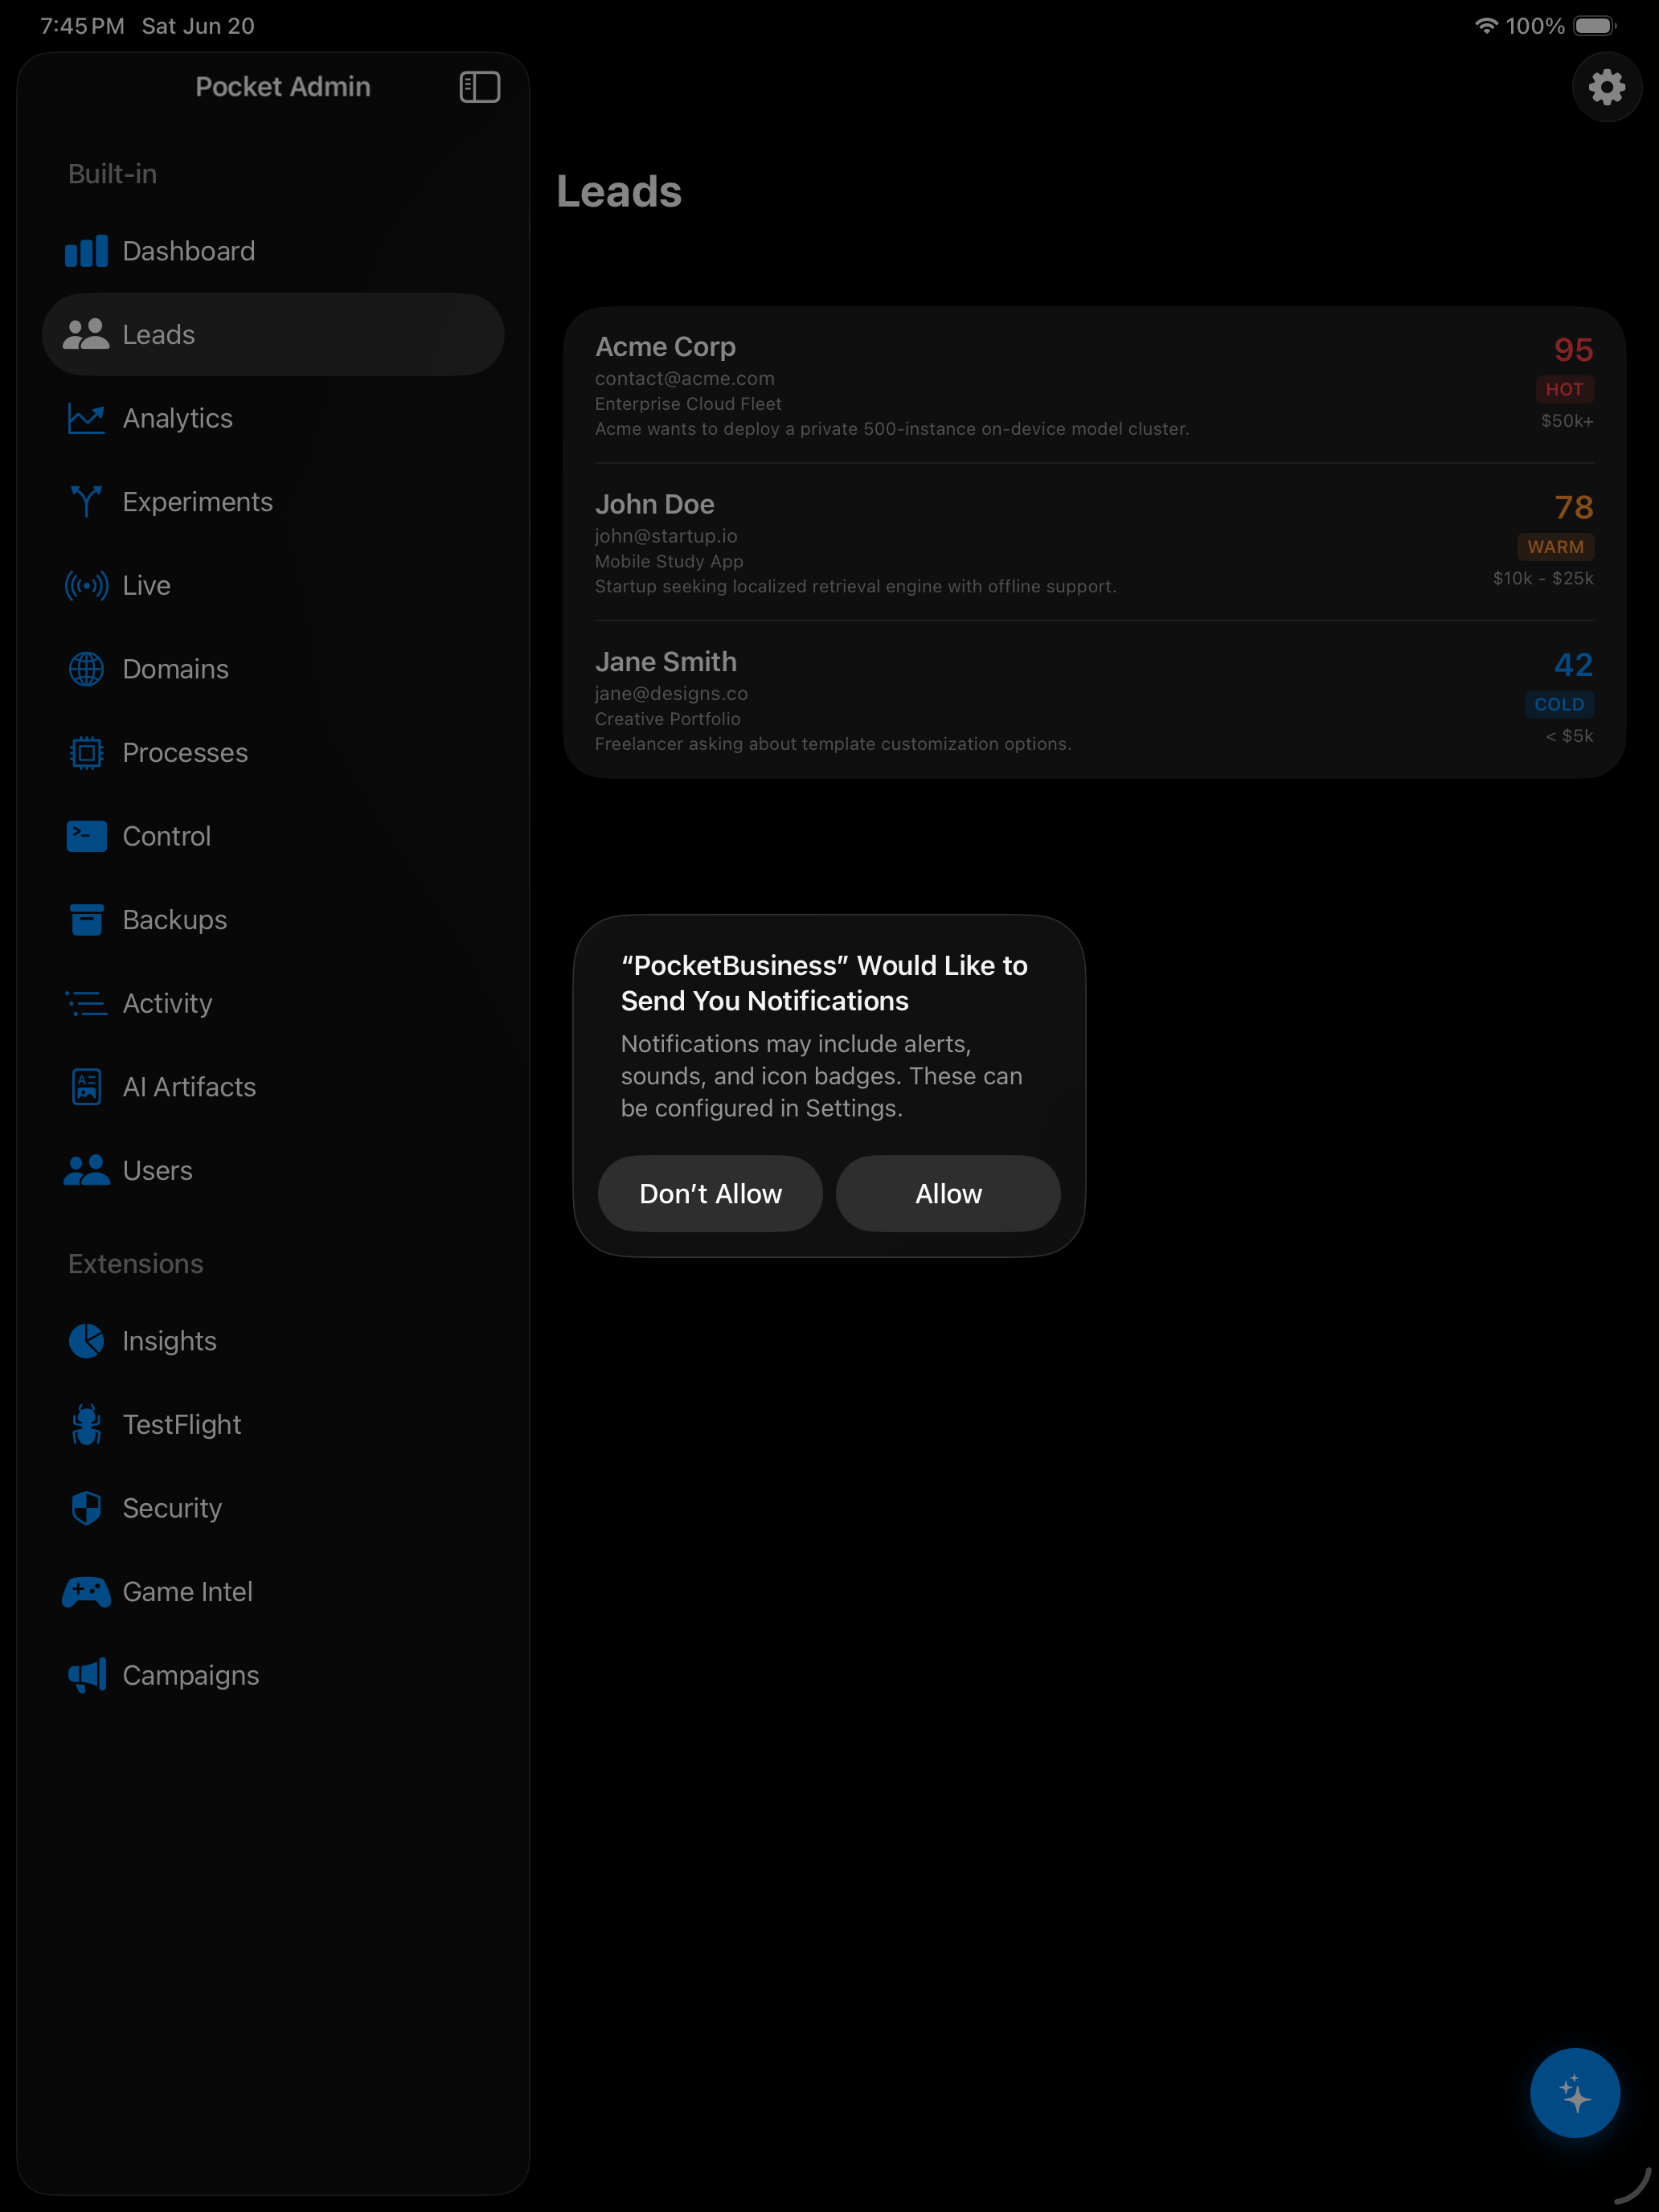
Task: Switch to the Live section
Action: pos(273,585)
